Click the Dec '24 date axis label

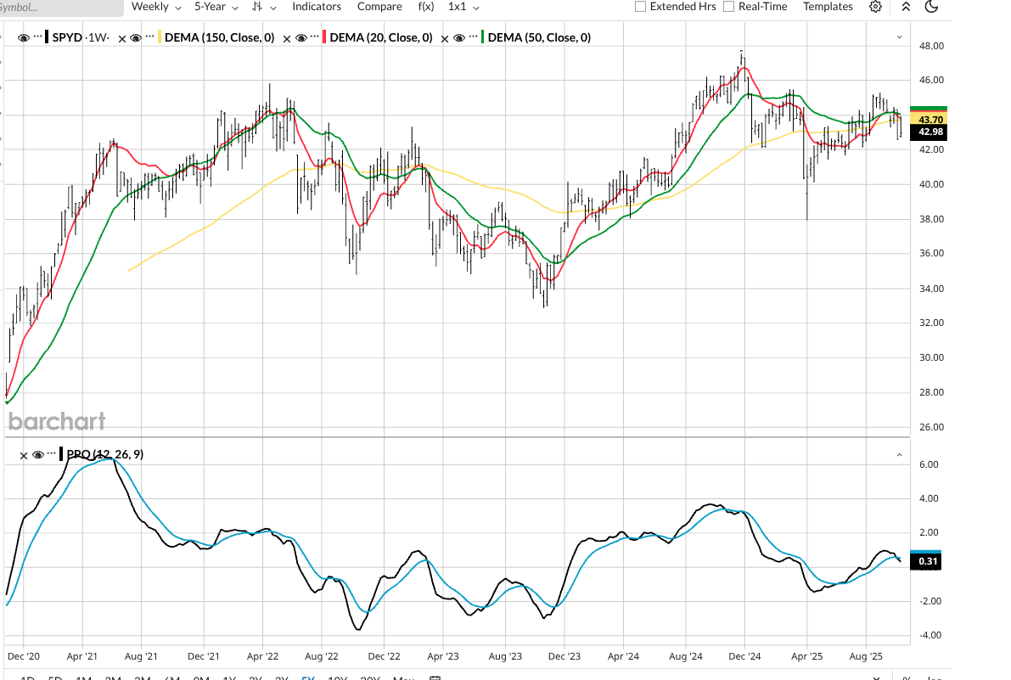tap(744, 656)
